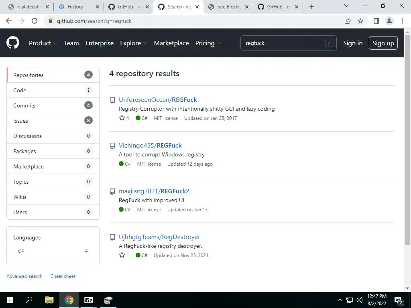Open Vichingo455/REGFuck repository link
The image size is (411, 308).
tap(150, 146)
